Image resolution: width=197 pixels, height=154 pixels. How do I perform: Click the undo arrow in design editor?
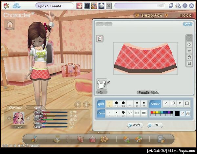tap(100, 24)
